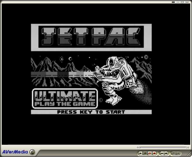
Task: Click the plus button in the control bar
Action: click(x=166, y=153)
